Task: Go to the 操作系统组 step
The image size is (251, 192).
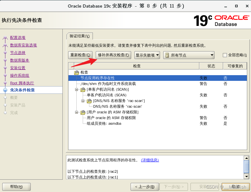Action: (x=20, y=75)
